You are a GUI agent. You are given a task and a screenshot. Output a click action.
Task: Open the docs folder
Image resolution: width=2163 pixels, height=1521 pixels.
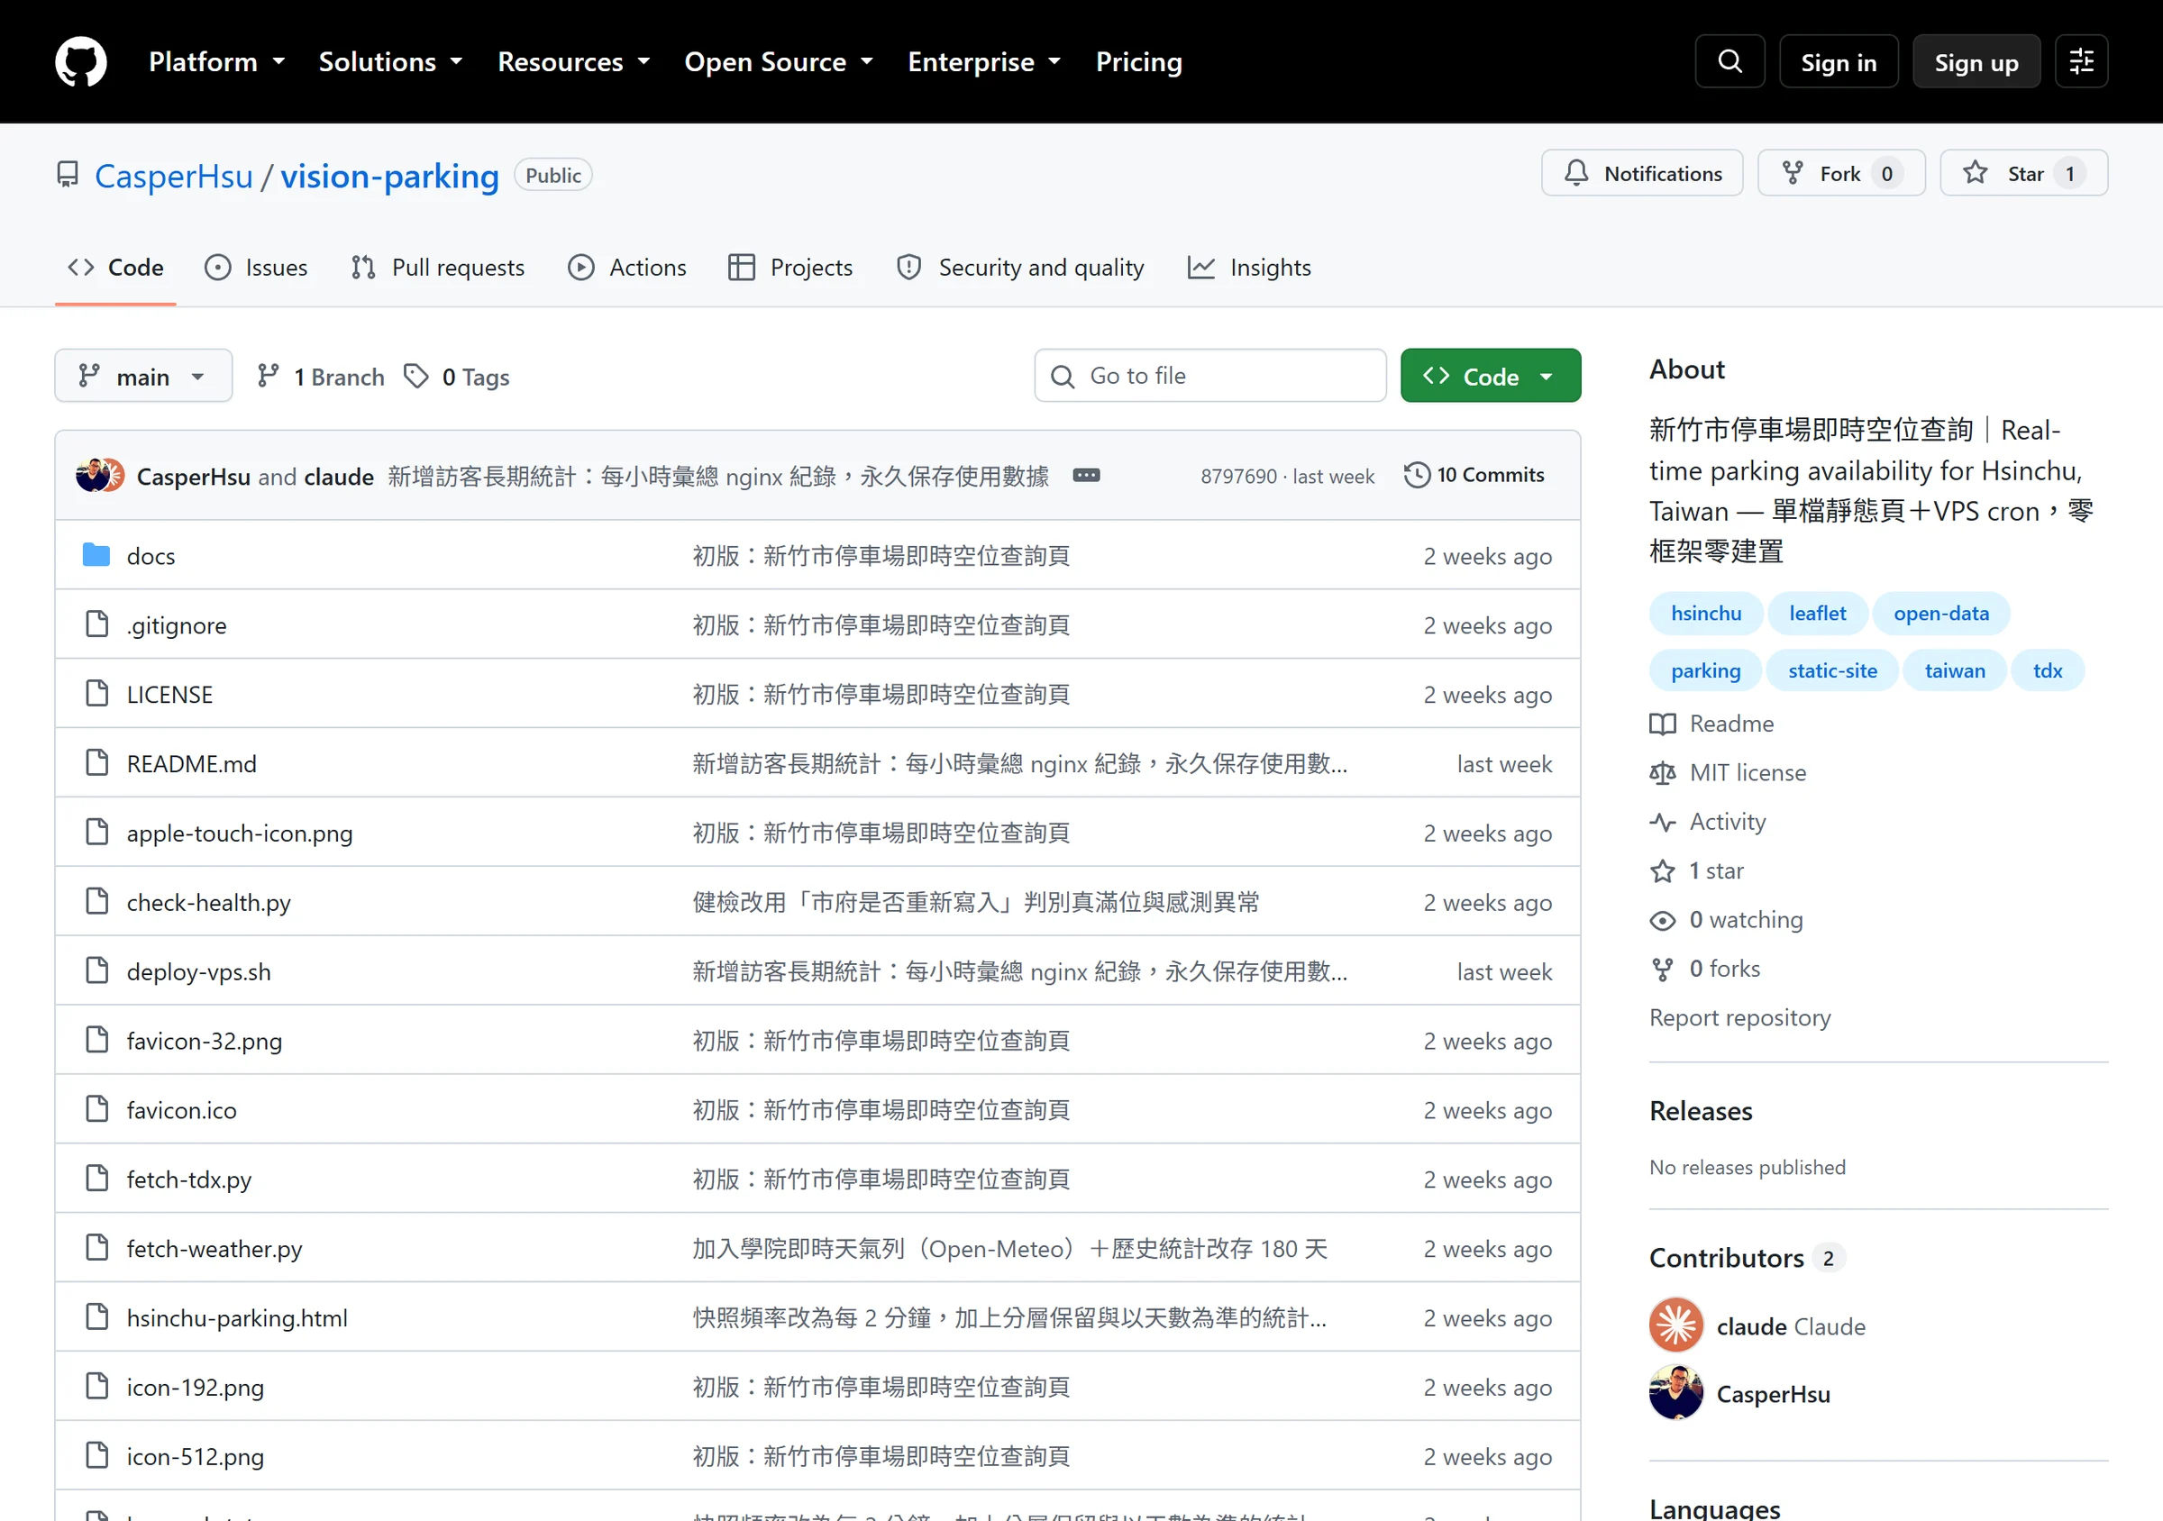coord(151,556)
